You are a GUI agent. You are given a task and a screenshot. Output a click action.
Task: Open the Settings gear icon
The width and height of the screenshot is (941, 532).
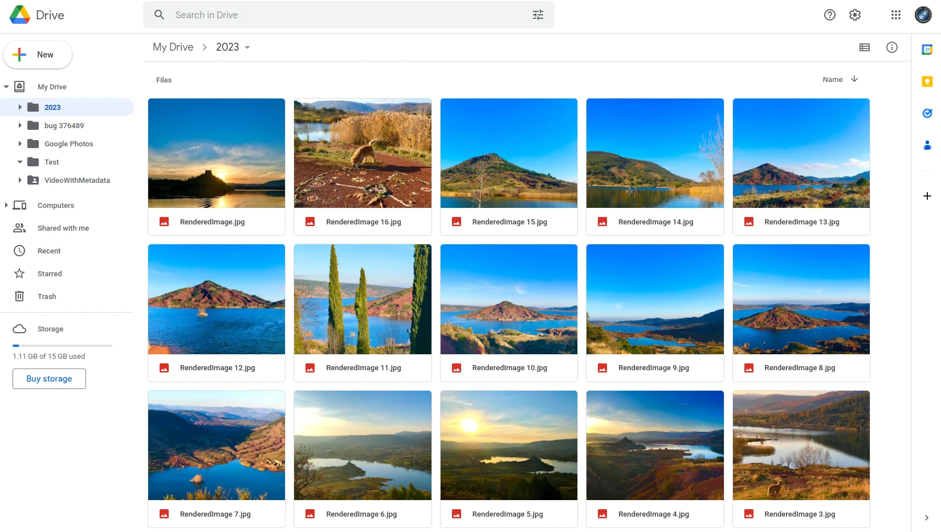pos(854,15)
